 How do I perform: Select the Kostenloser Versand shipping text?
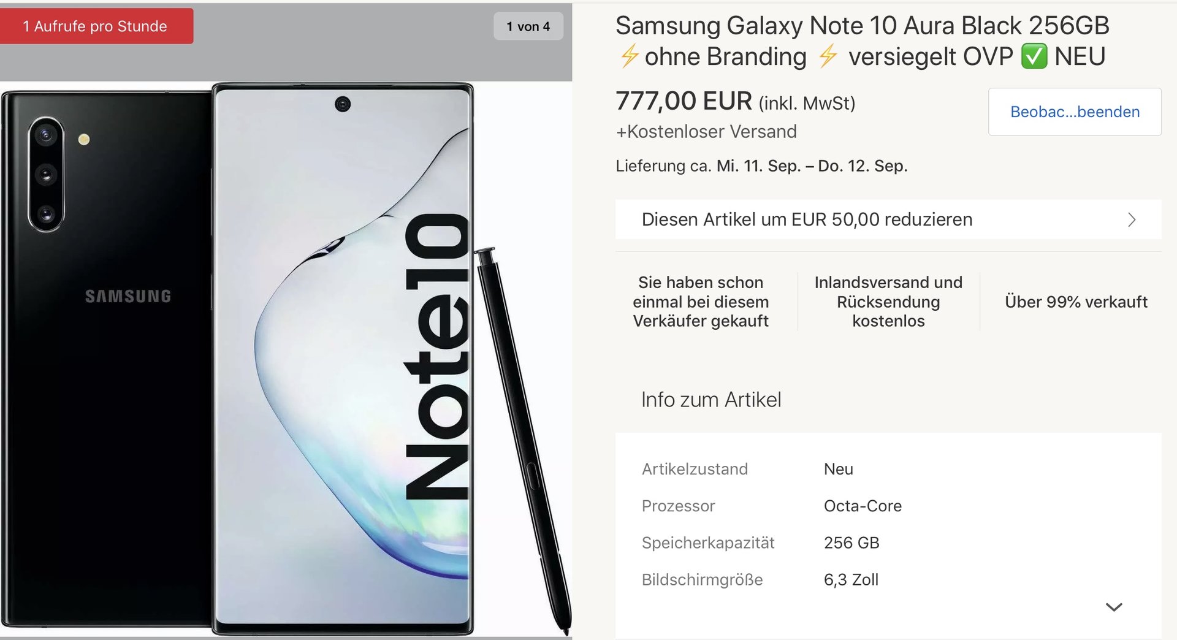pos(706,132)
